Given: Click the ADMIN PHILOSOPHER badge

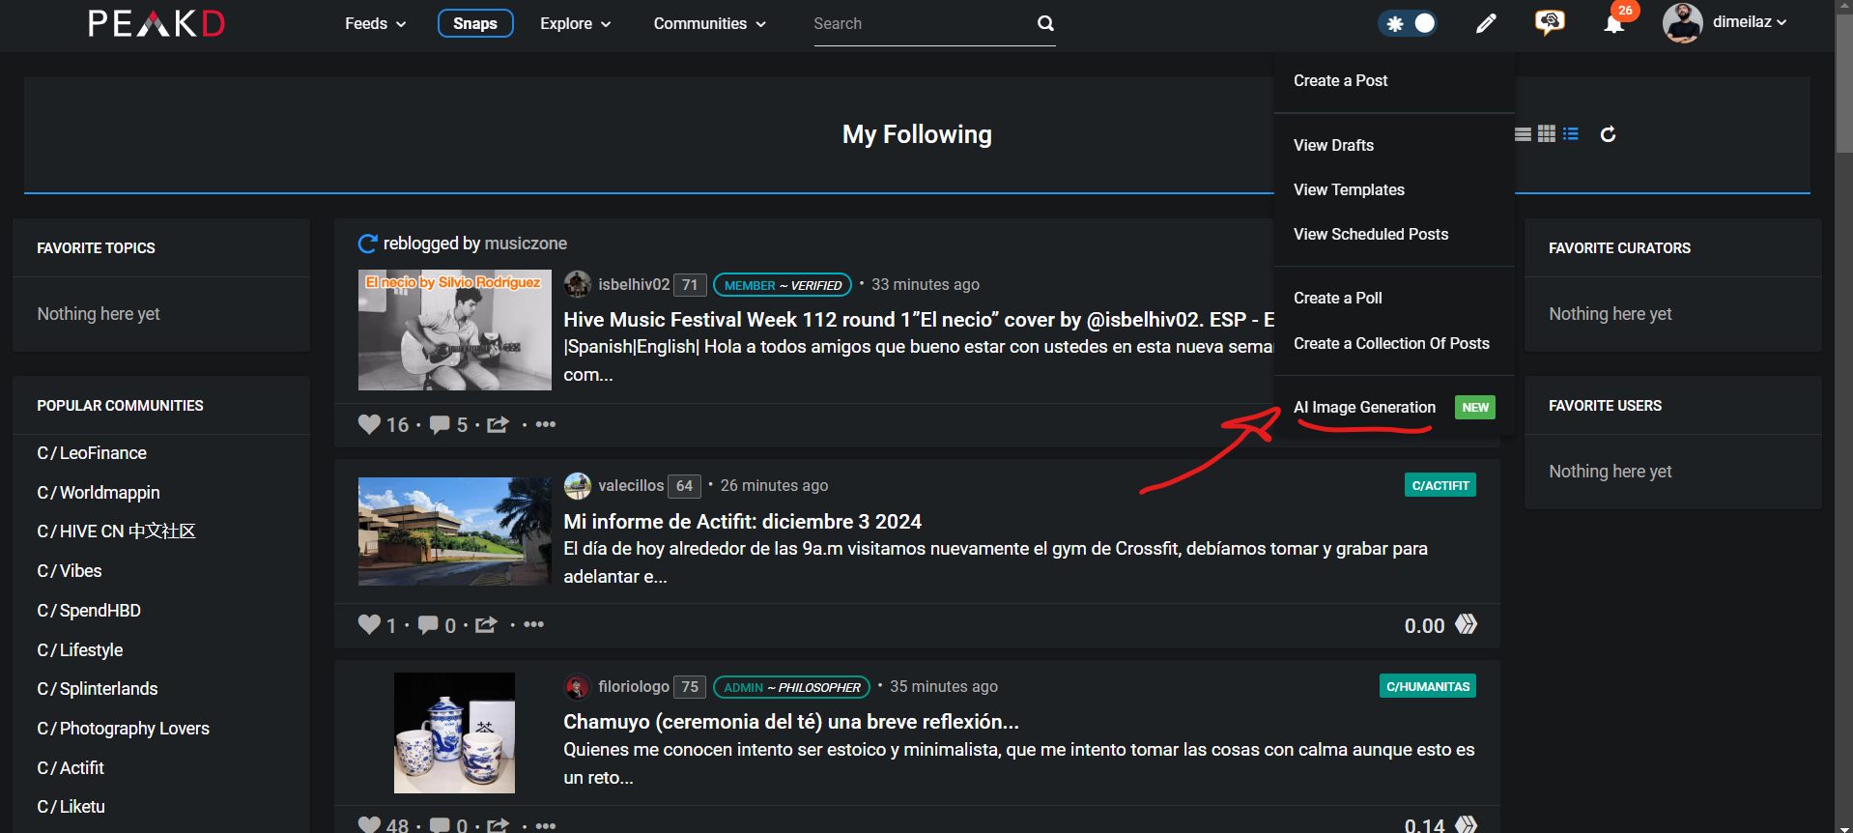Looking at the screenshot, I should [791, 687].
